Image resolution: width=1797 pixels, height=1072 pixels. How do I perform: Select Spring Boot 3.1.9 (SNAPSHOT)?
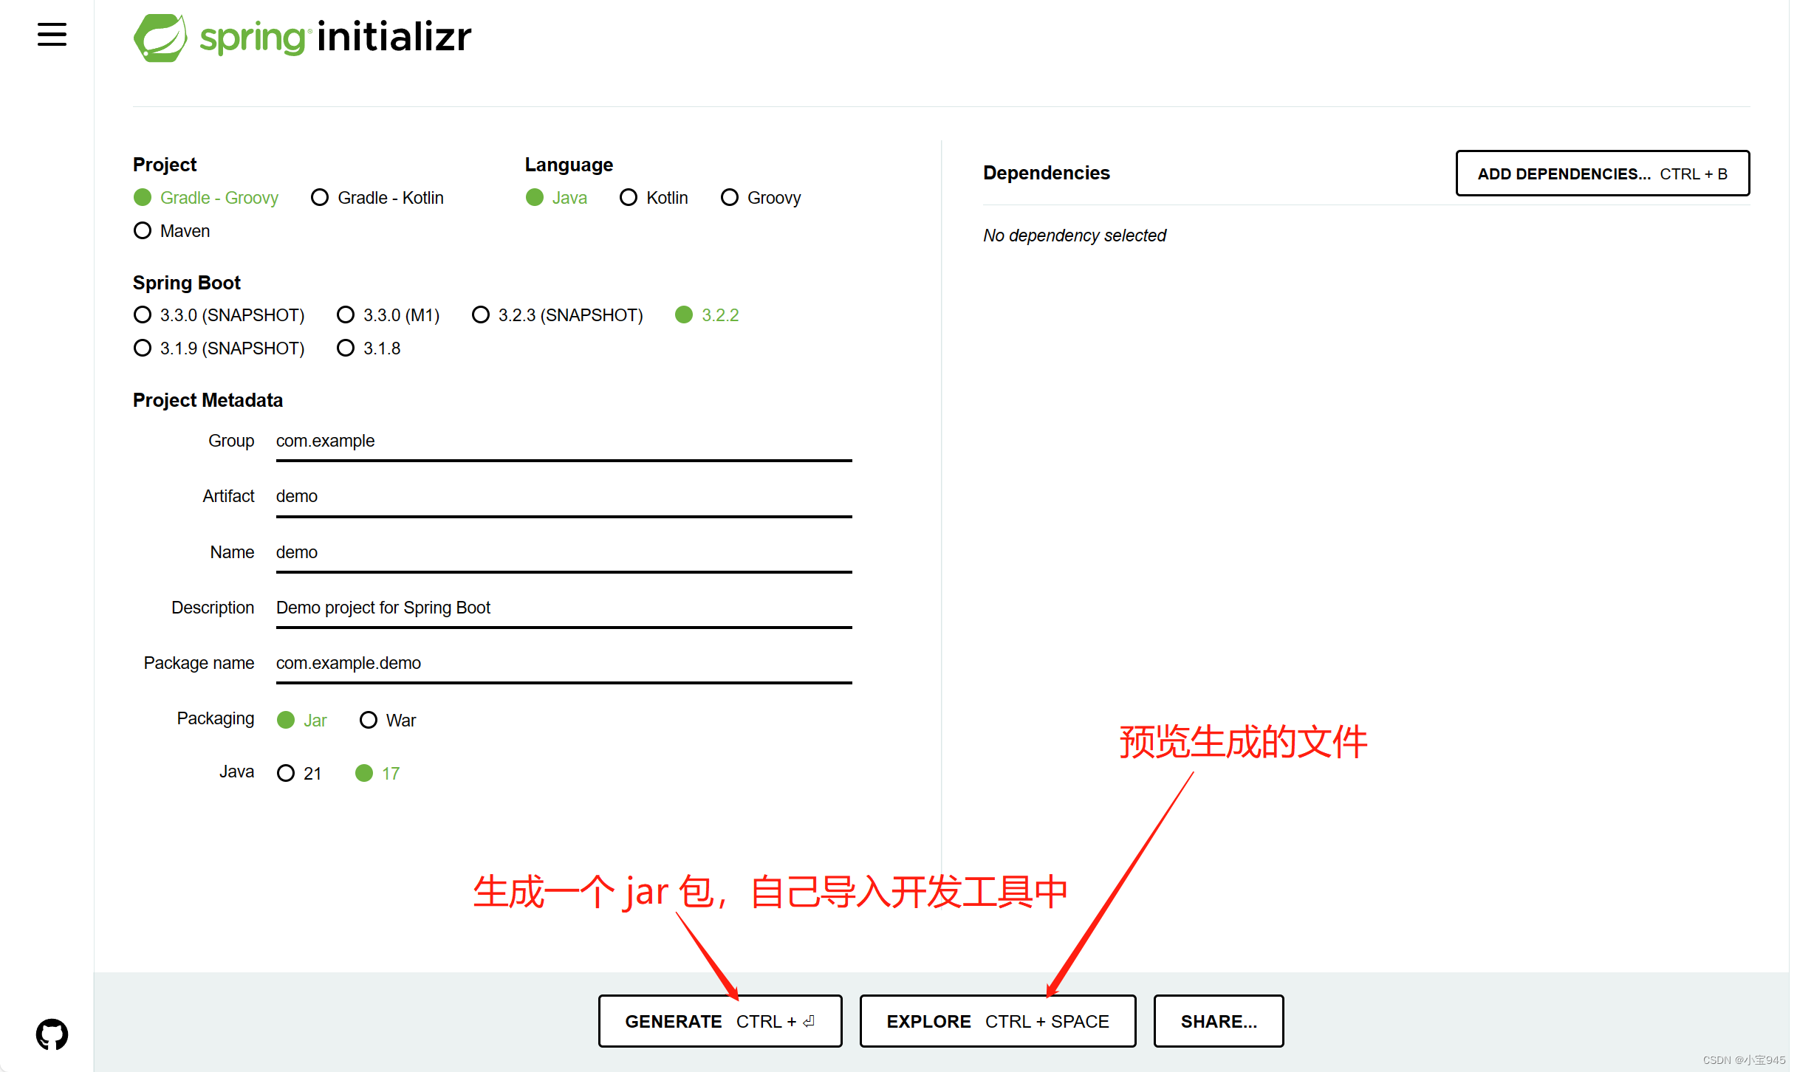coord(219,348)
